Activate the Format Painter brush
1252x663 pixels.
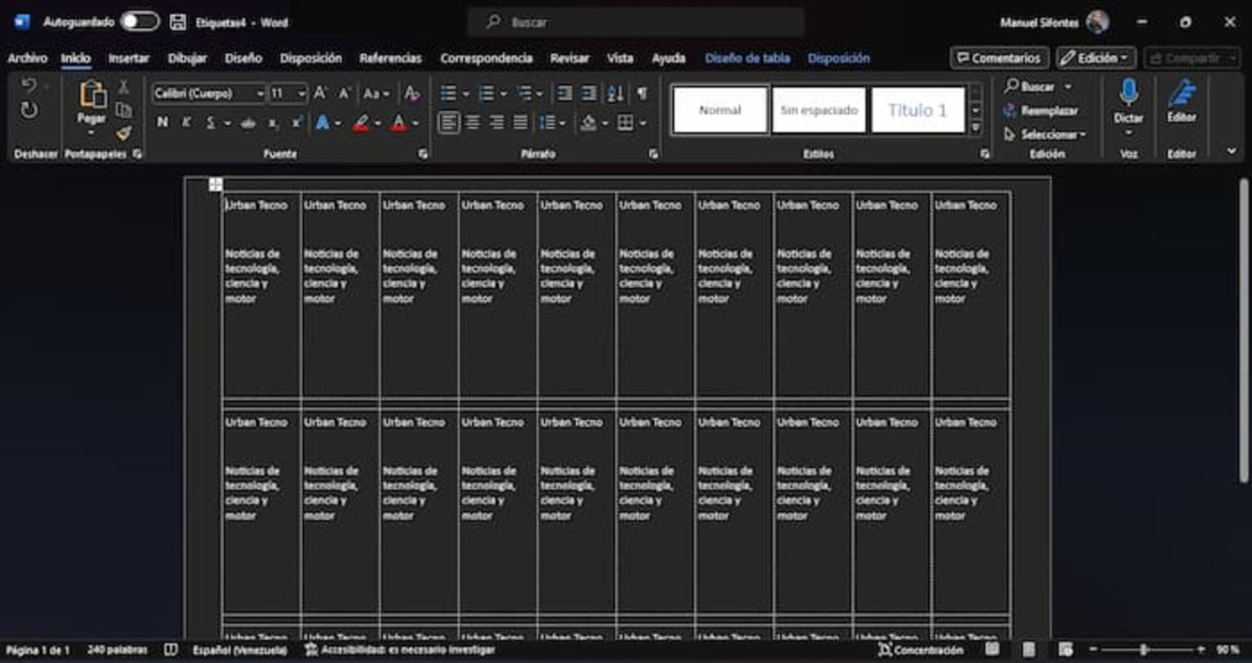click(124, 132)
